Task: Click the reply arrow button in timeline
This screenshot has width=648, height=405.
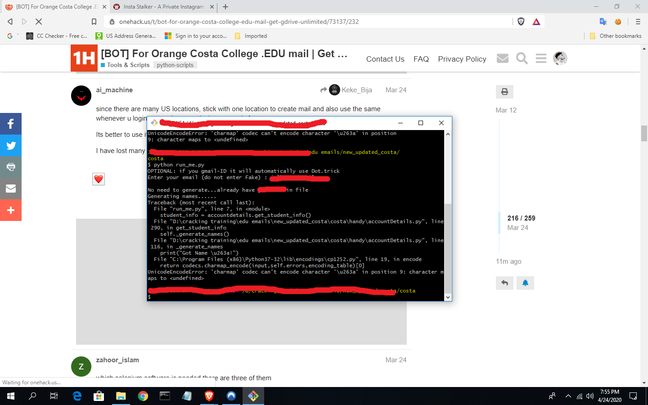Action: tap(504, 283)
